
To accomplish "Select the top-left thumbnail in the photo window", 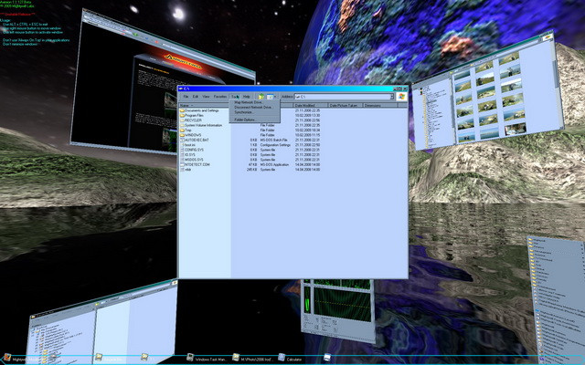I will point(462,75).
